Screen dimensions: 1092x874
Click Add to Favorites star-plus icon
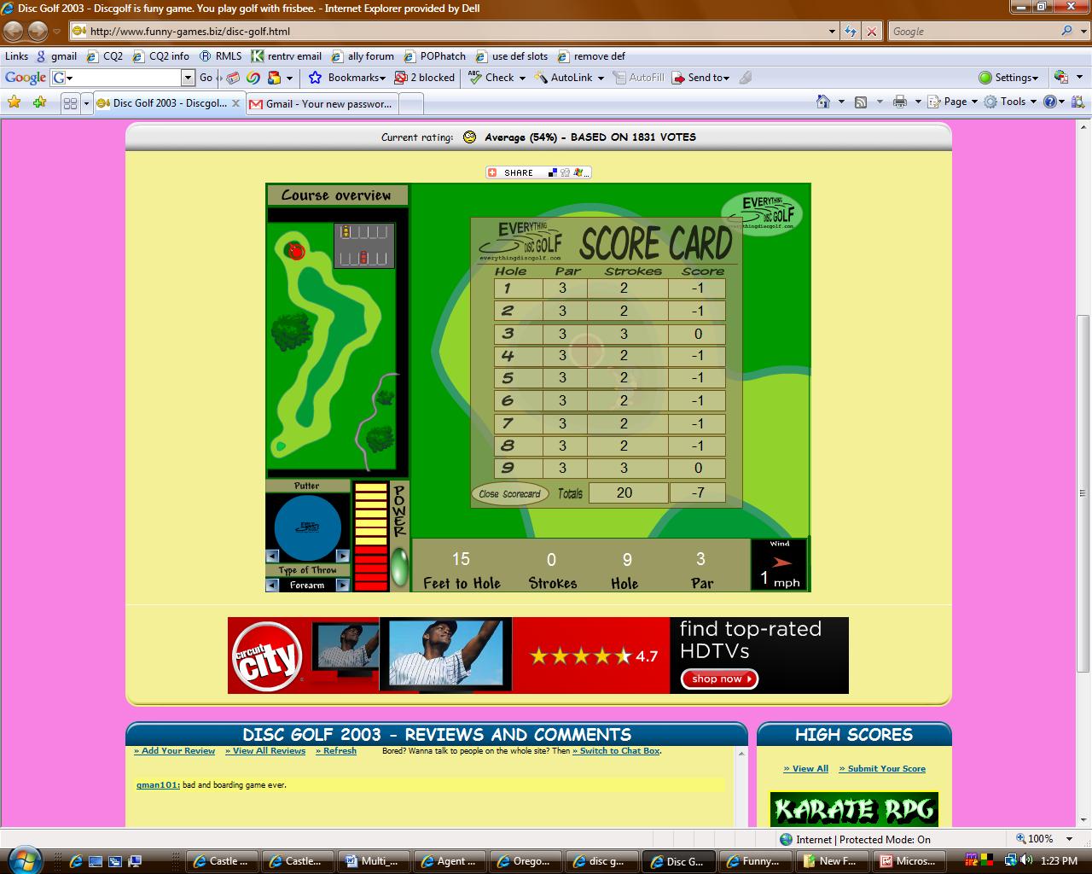click(x=39, y=102)
